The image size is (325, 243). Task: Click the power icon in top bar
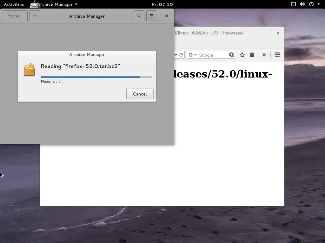pyautogui.click(x=311, y=4)
